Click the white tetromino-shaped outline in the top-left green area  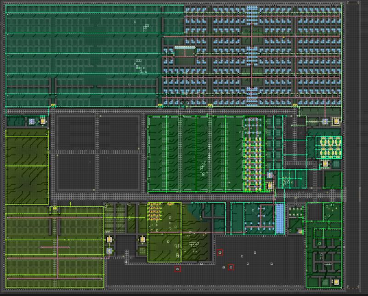point(146,28)
